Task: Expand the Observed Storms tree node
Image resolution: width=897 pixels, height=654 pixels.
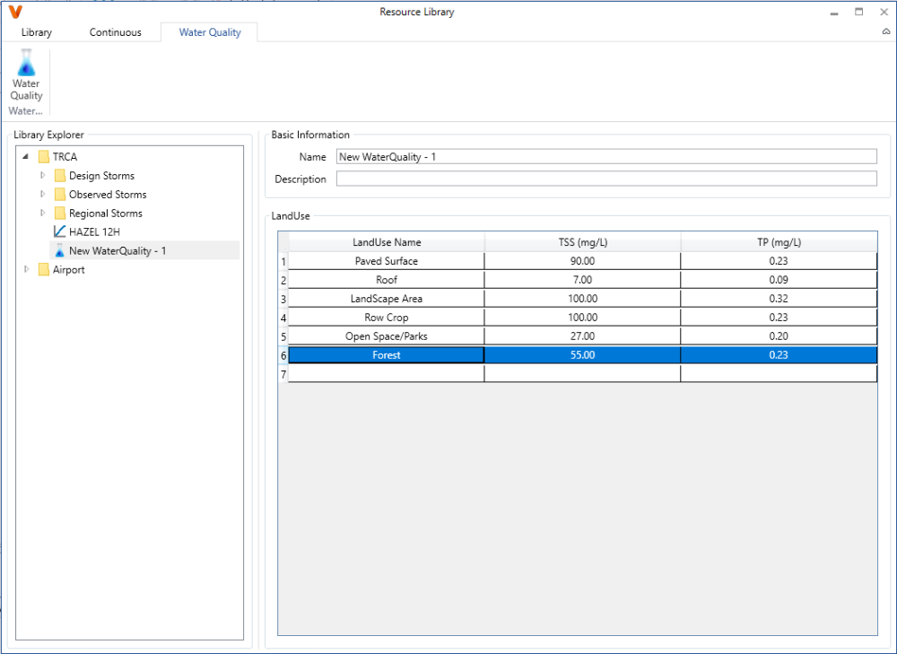Action: tap(42, 195)
